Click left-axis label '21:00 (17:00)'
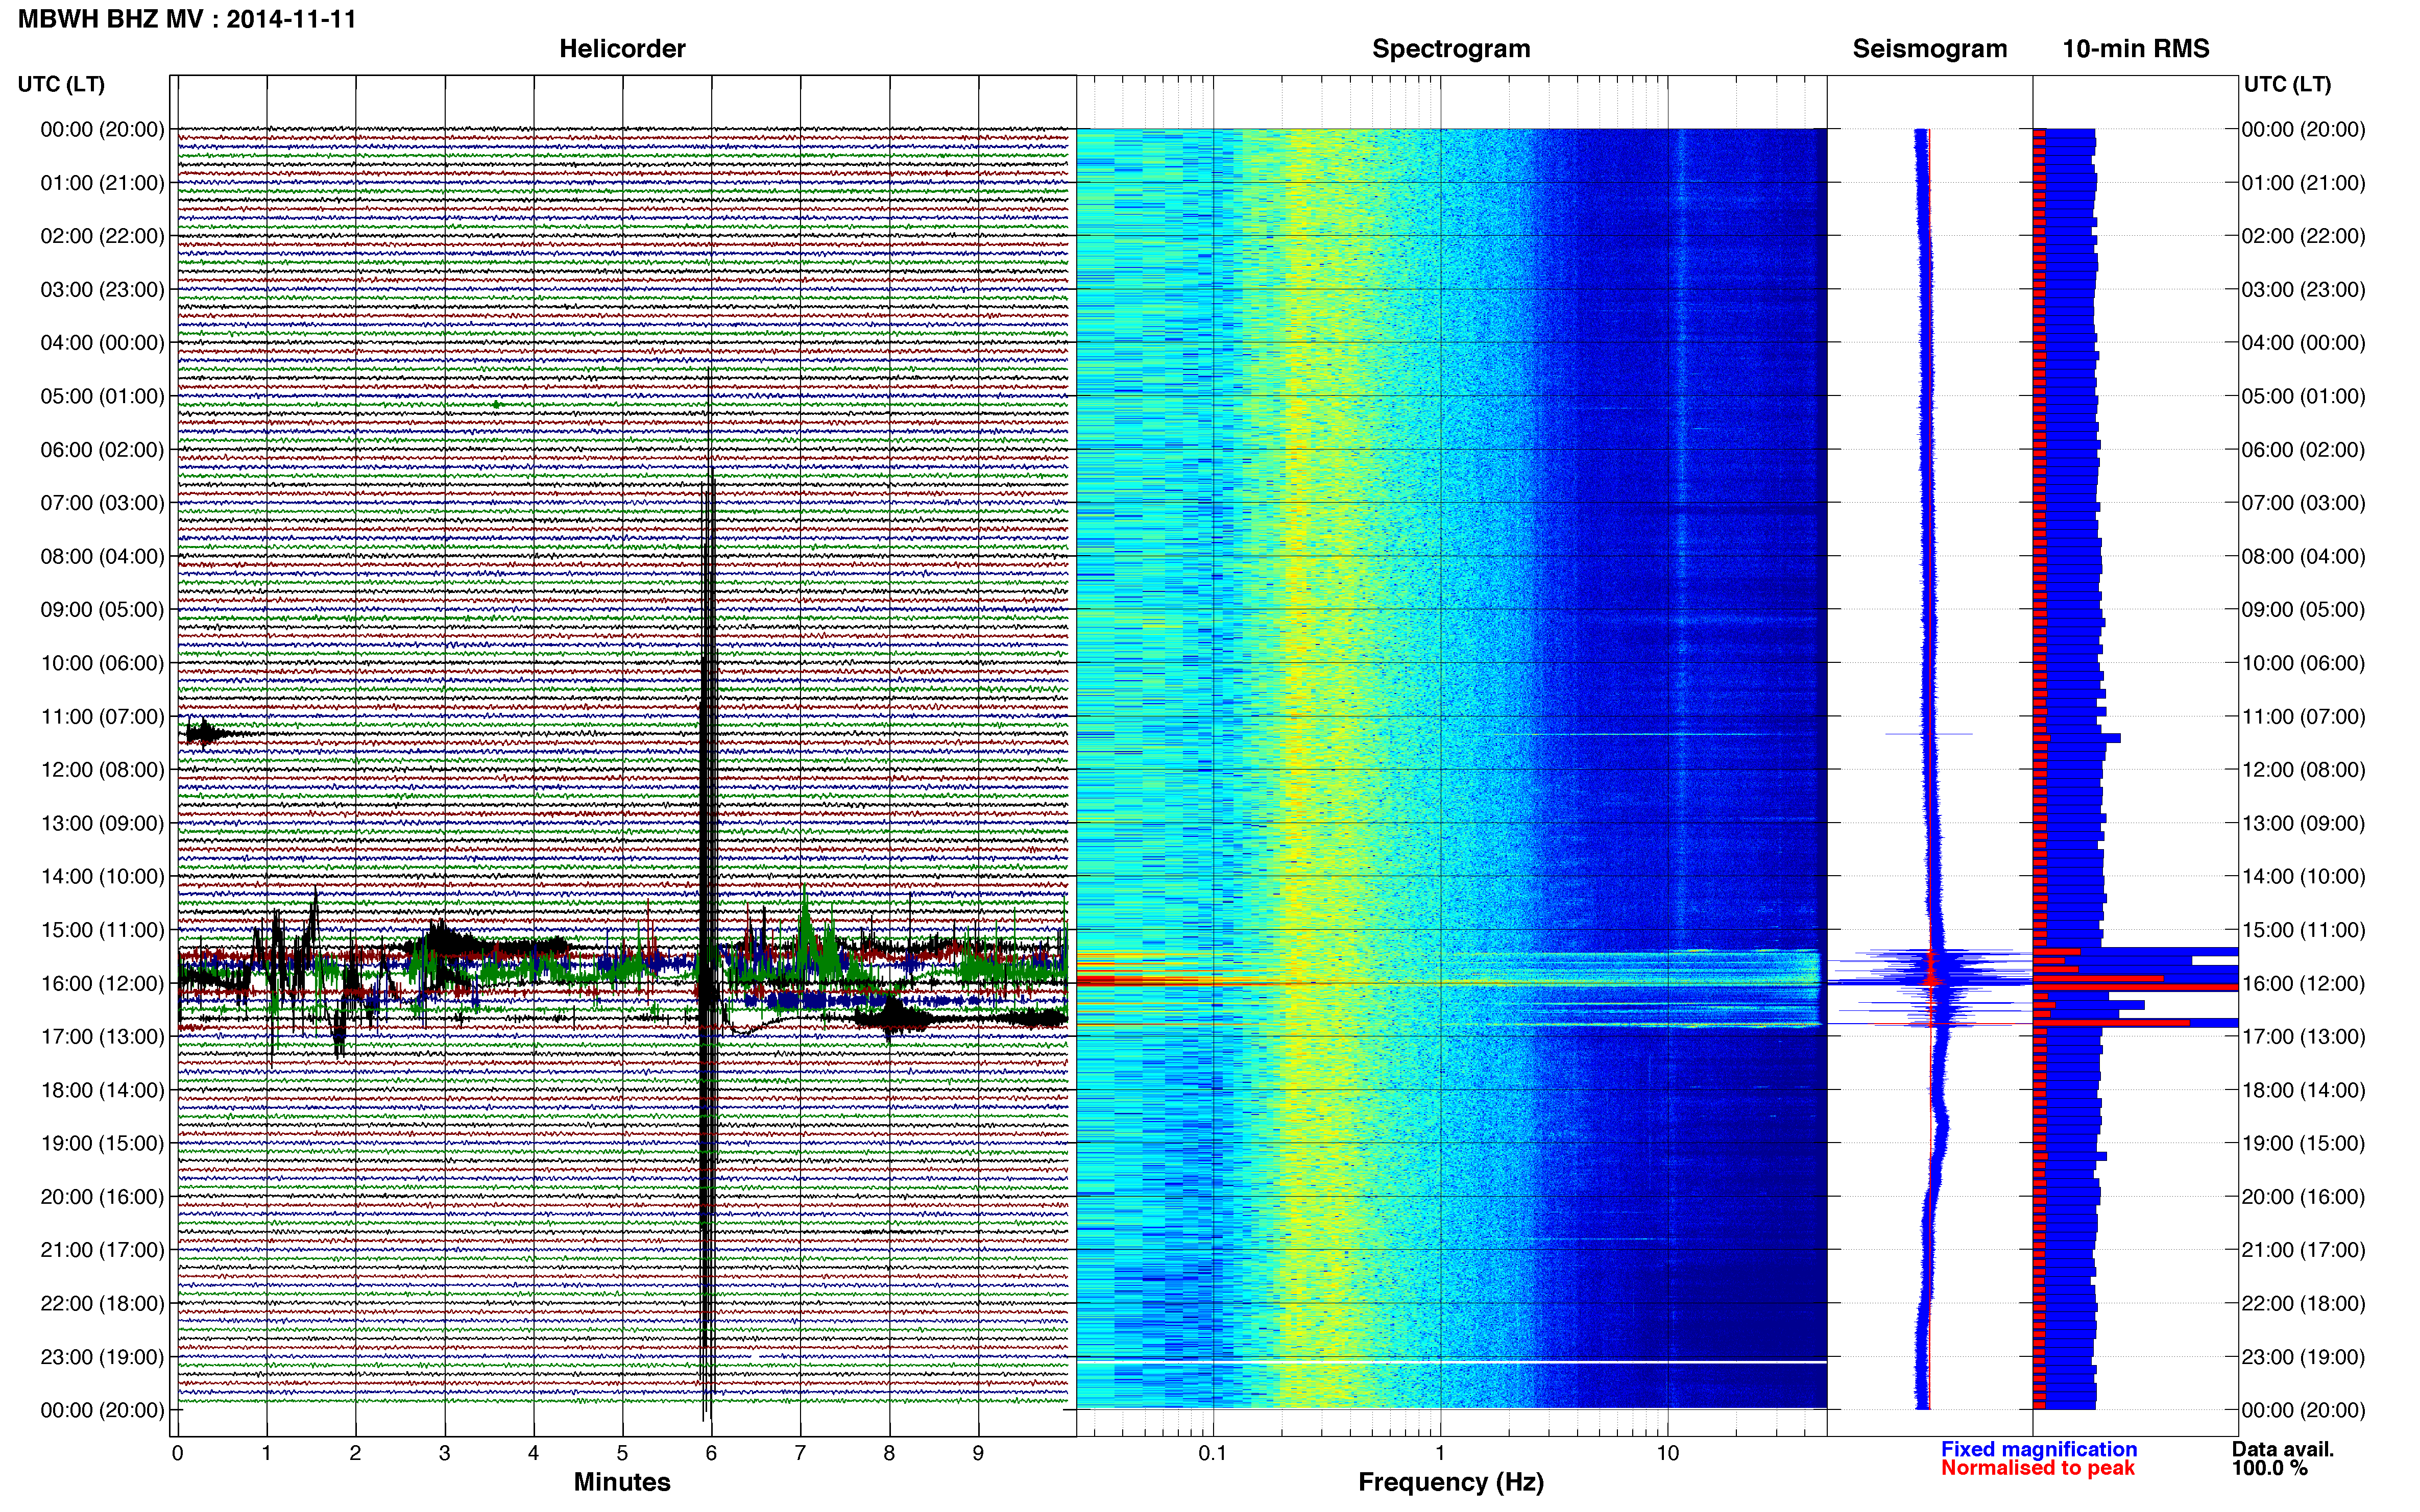The image size is (2420, 1512). click(102, 1250)
